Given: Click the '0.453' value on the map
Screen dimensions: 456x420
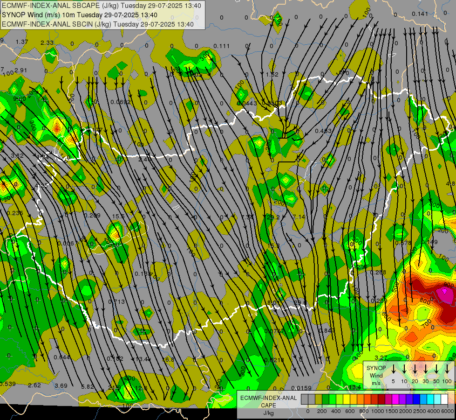Looking at the screenshot, I should tap(323, 131).
